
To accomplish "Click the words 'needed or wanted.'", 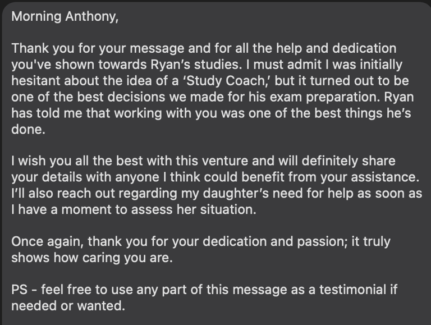I will point(68,306).
